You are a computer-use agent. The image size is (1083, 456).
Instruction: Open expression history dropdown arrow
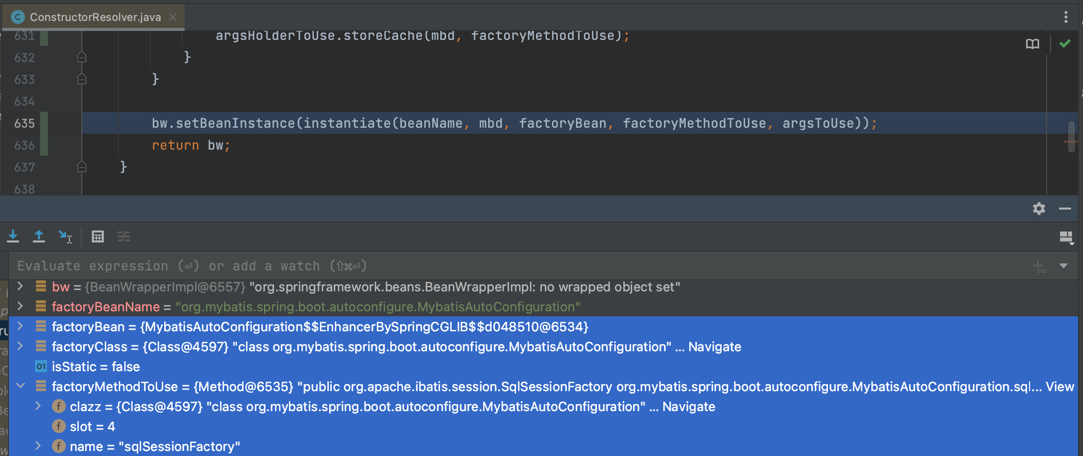(x=1064, y=266)
